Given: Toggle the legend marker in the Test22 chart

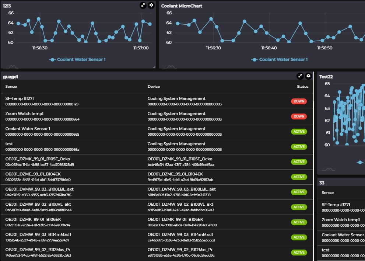Looking at the screenshot, I should [x=360, y=162].
